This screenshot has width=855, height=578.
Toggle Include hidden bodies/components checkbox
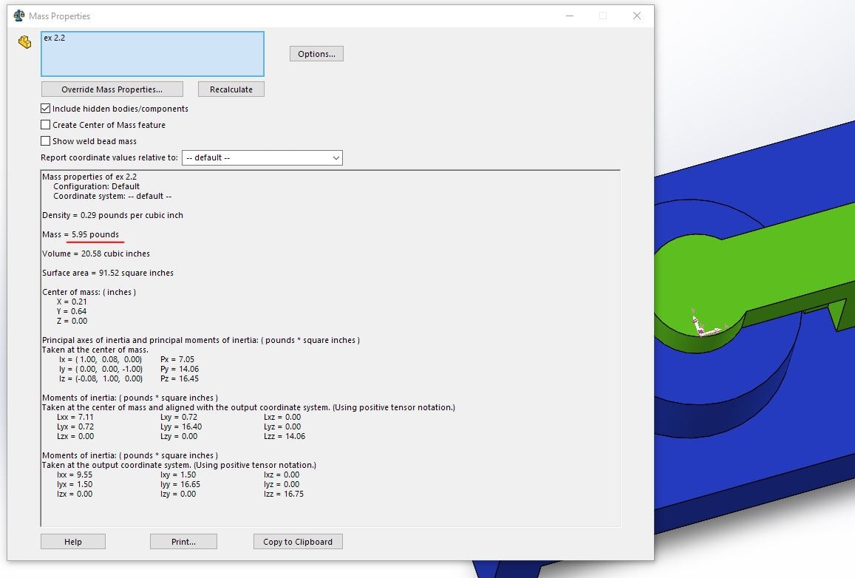point(46,109)
